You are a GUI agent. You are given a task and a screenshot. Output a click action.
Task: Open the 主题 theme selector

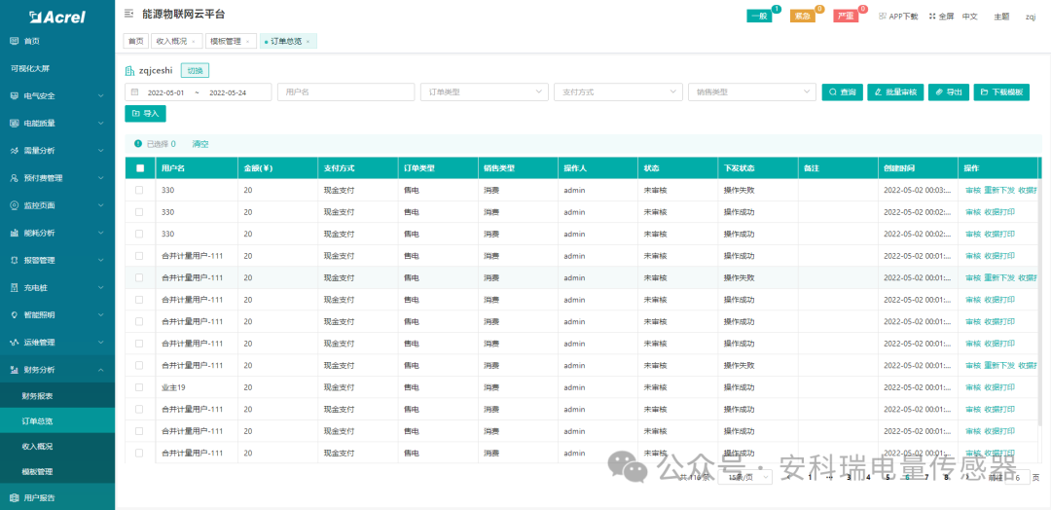pyautogui.click(x=1000, y=17)
